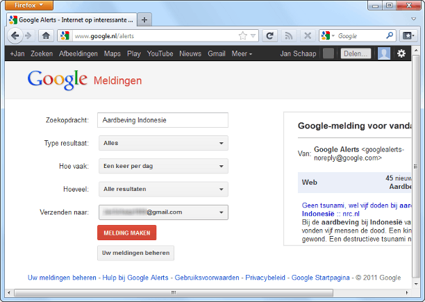
Task: Open the search engine selector Google icon
Action: coord(328,35)
